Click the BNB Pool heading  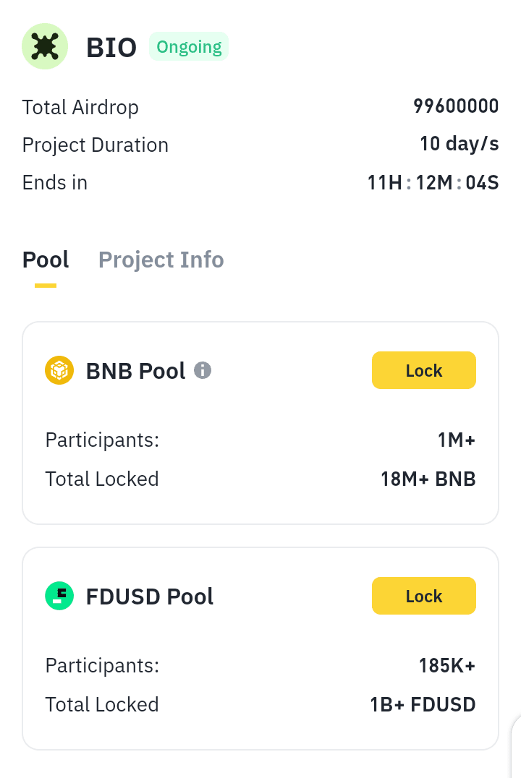[x=136, y=371]
